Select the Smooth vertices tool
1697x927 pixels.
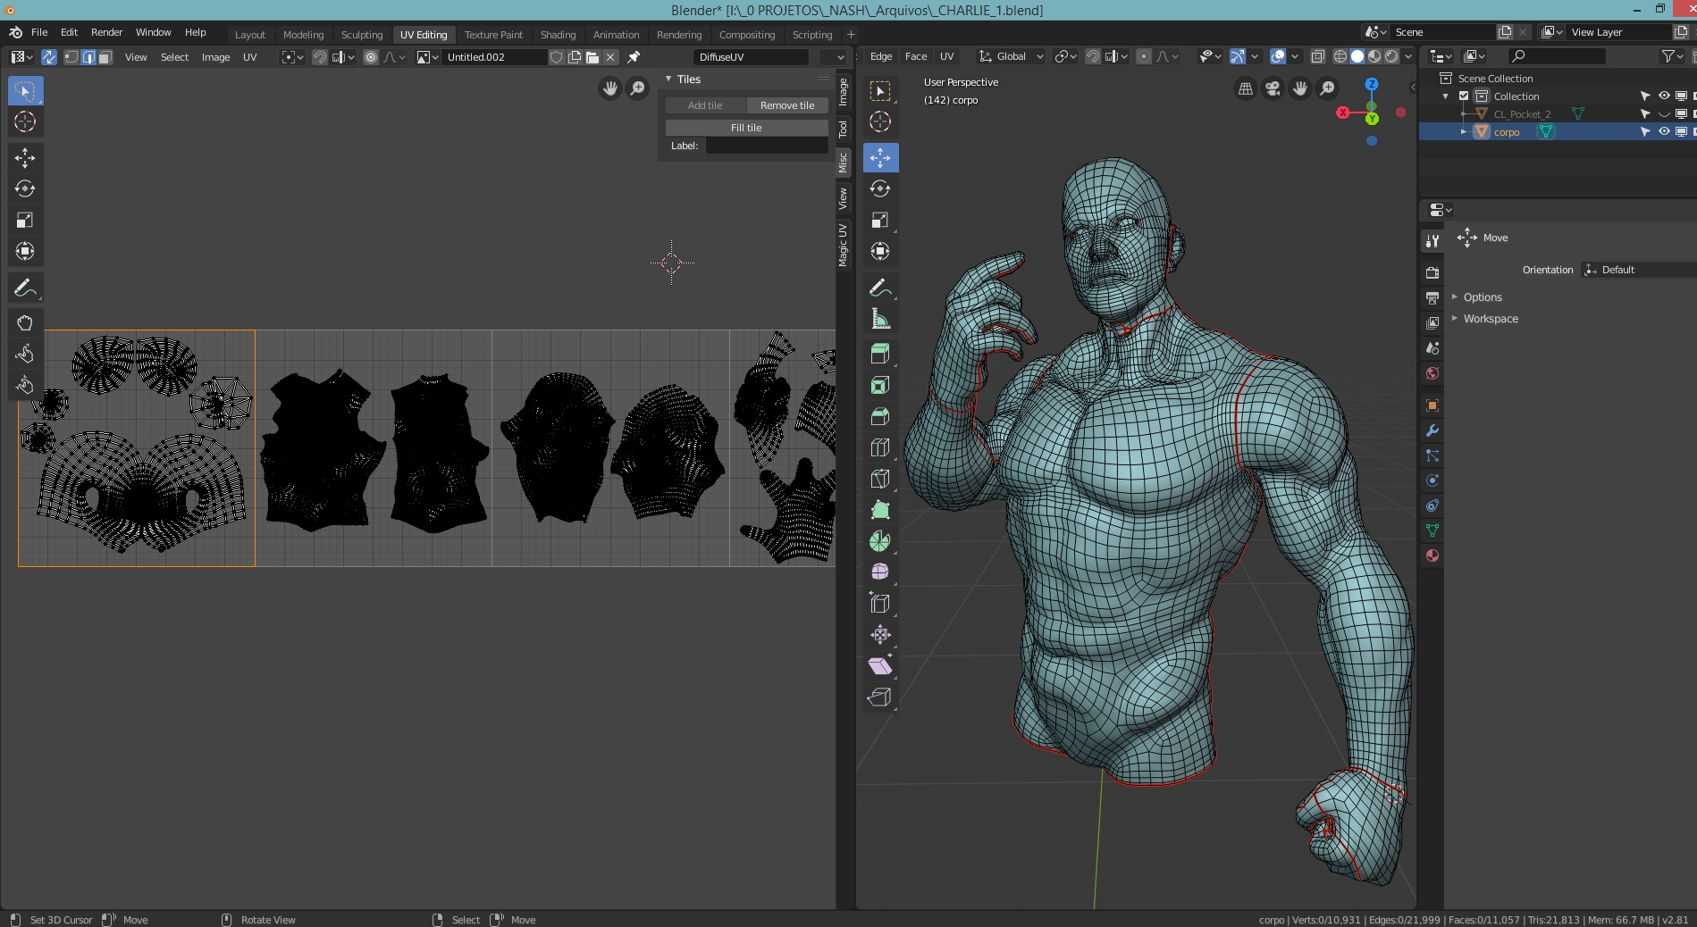coord(880,572)
